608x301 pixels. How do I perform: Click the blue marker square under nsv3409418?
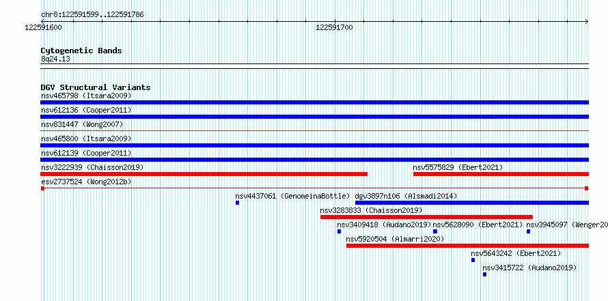340,231
